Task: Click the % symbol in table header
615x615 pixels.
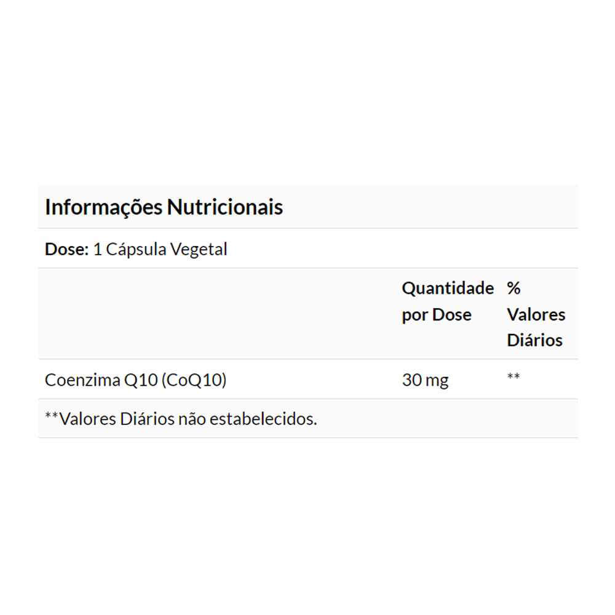Action: pos(514,288)
